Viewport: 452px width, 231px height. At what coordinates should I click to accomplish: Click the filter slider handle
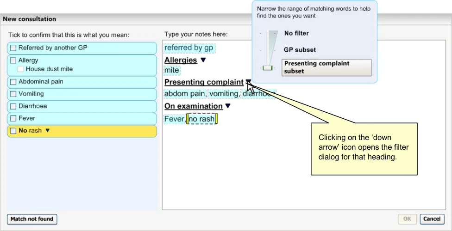point(267,68)
